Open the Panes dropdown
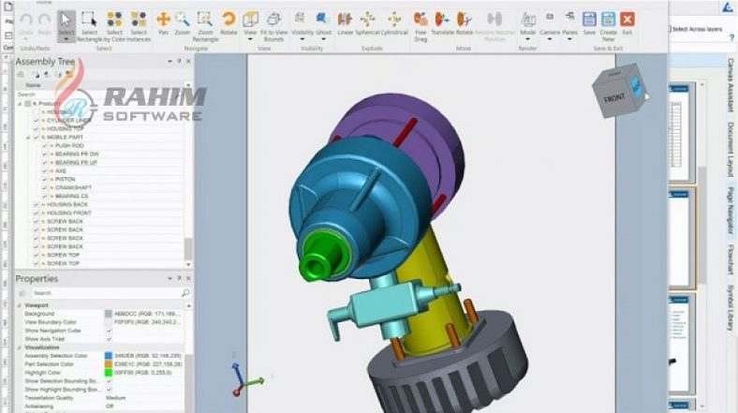This screenshot has width=738, height=413. pos(569,39)
